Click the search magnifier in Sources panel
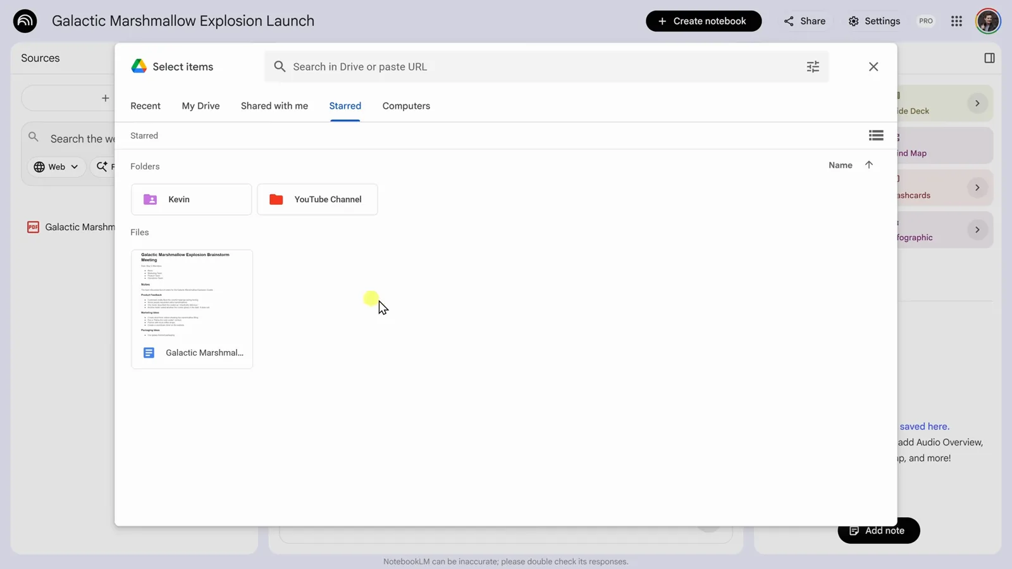 34,137
